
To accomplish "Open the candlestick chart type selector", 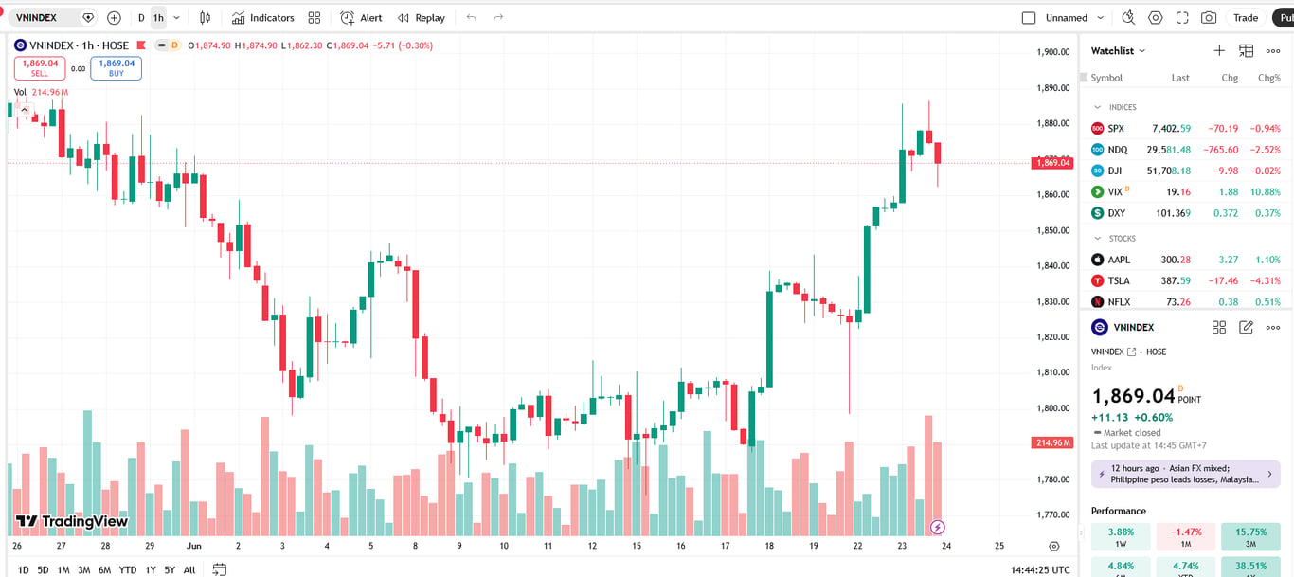I will tap(206, 18).
